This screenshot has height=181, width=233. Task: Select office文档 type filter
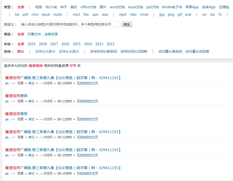coord(88,7)
